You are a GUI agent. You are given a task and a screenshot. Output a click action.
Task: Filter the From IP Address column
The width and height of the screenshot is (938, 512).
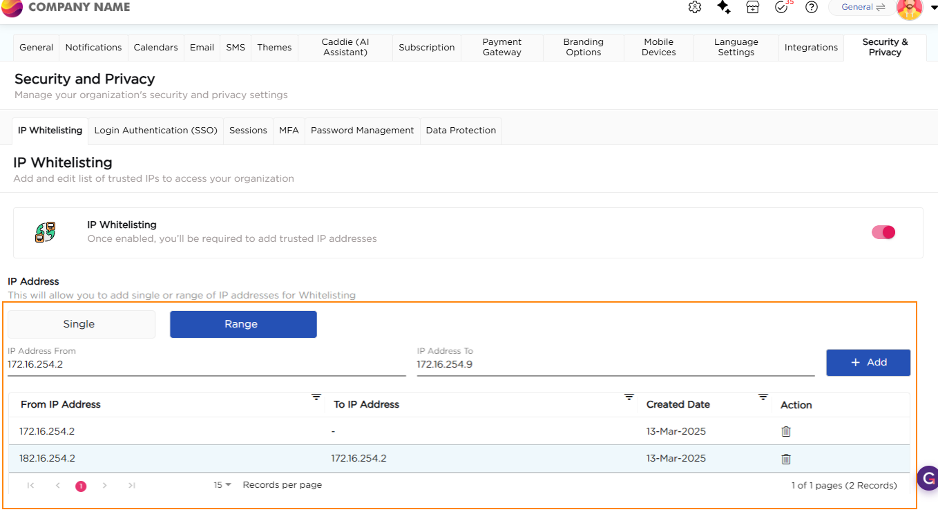tap(316, 397)
